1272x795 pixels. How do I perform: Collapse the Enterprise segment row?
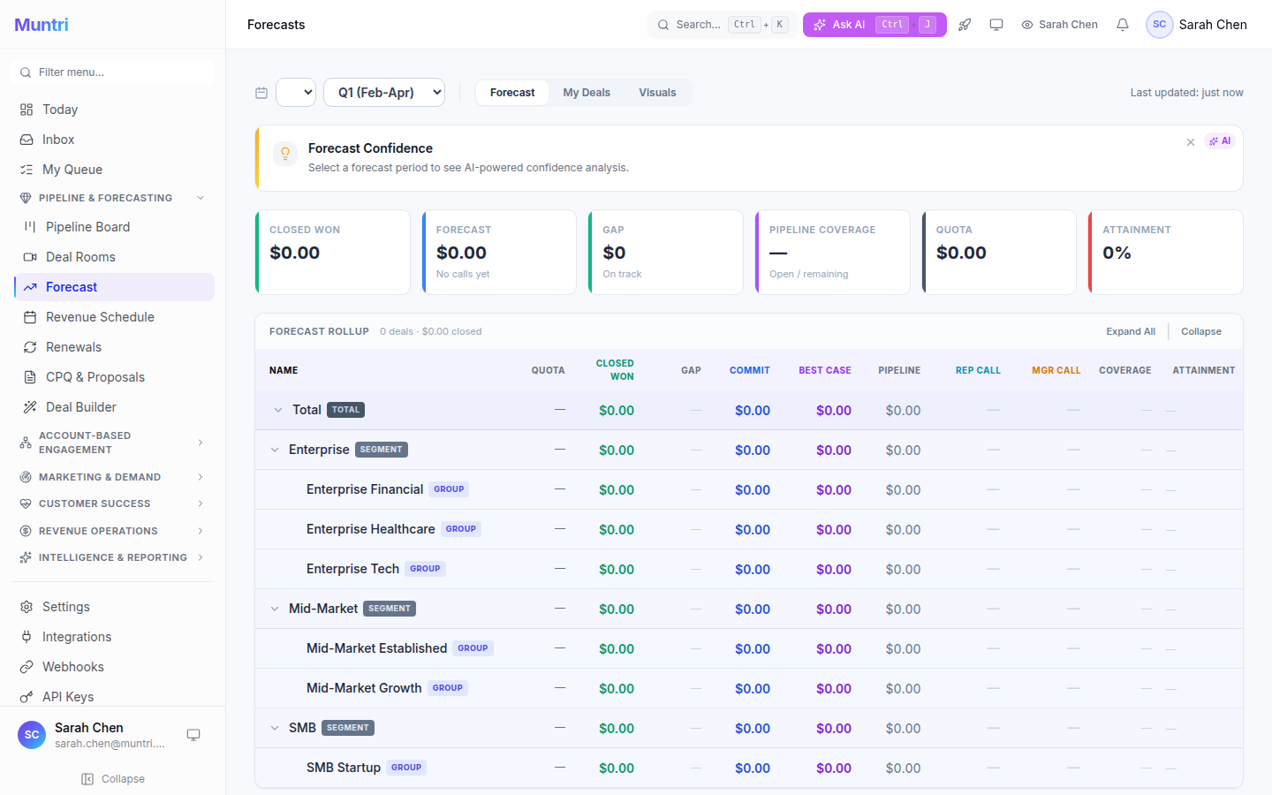pyautogui.click(x=275, y=450)
